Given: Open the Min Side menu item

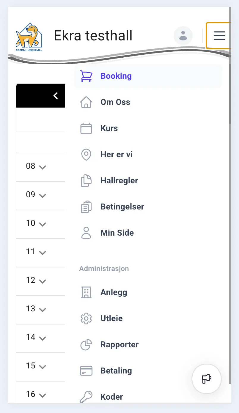Looking at the screenshot, I should coord(117,233).
